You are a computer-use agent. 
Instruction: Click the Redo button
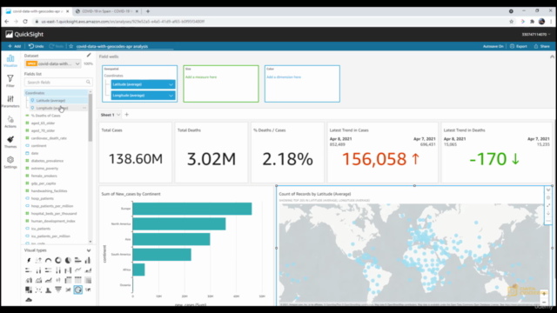point(57,46)
